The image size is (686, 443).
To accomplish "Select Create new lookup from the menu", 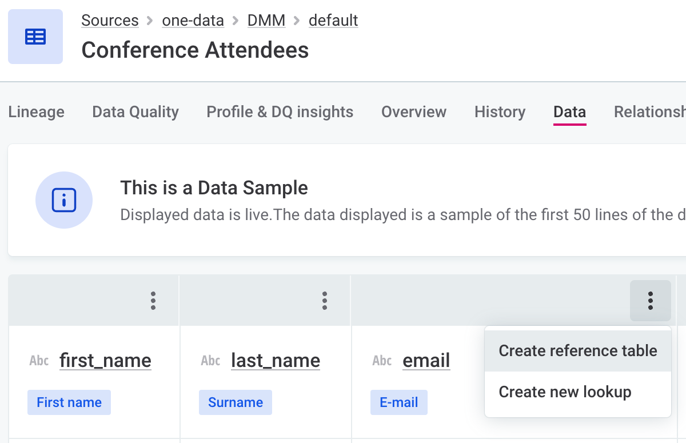I will [565, 392].
